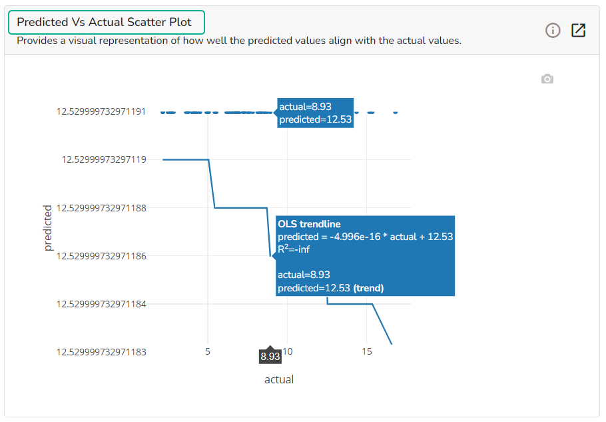Click the Predicted Vs Actual Scatter Plot title
This screenshot has height=422, width=606.
[106, 22]
